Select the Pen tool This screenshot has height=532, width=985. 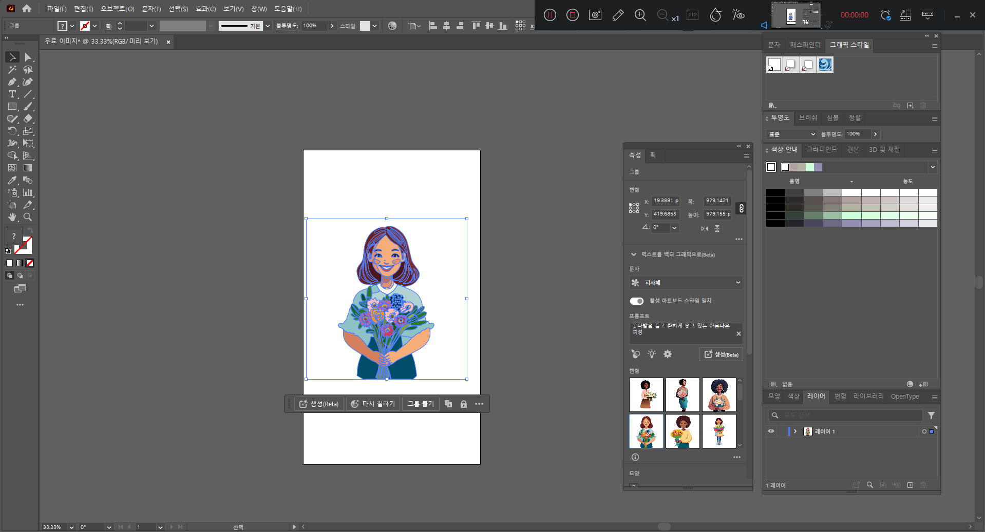click(x=12, y=82)
